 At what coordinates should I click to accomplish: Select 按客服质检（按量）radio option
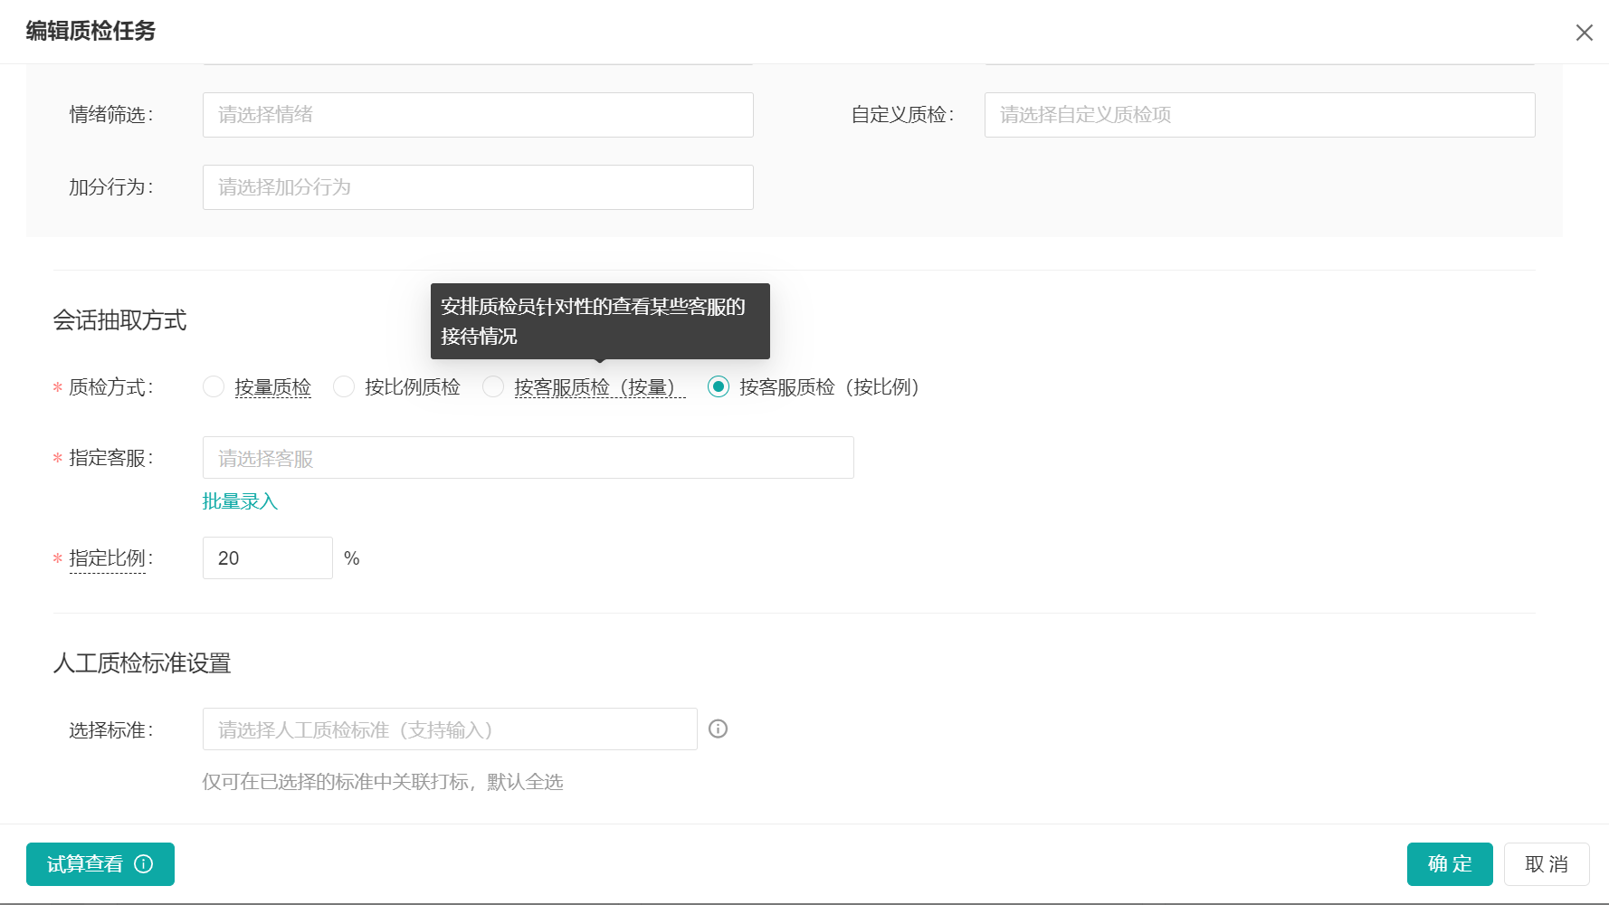click(x=493, y=387)
